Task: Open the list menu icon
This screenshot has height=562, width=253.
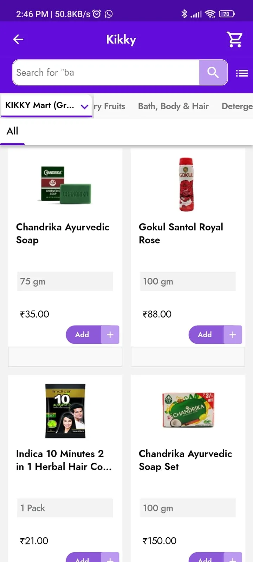Action: [242, 73]
